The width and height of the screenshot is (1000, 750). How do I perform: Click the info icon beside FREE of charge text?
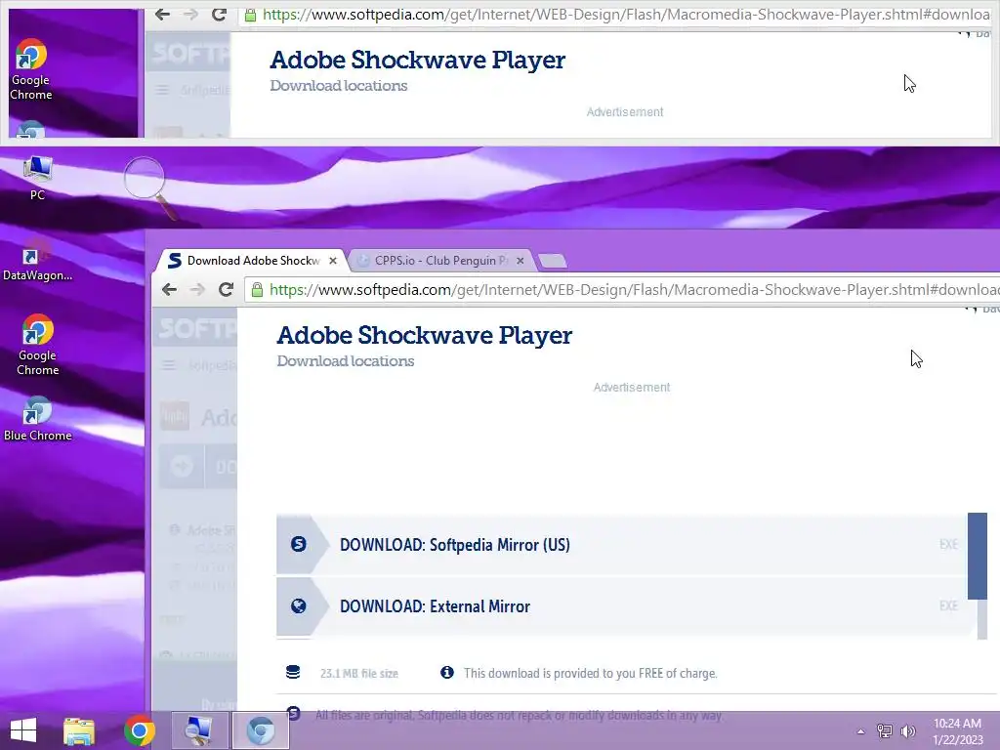click(447, 672)
